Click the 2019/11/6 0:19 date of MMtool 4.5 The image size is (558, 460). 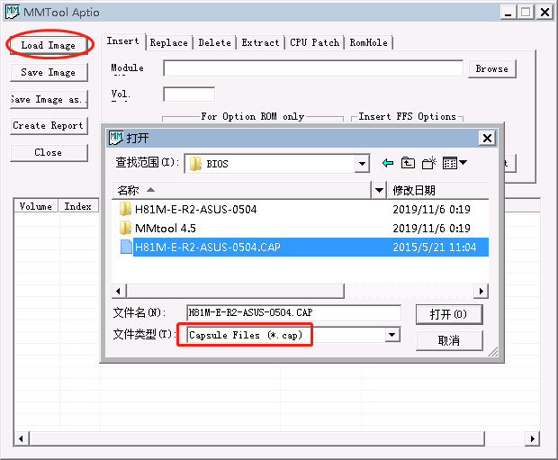pos(431,228)
